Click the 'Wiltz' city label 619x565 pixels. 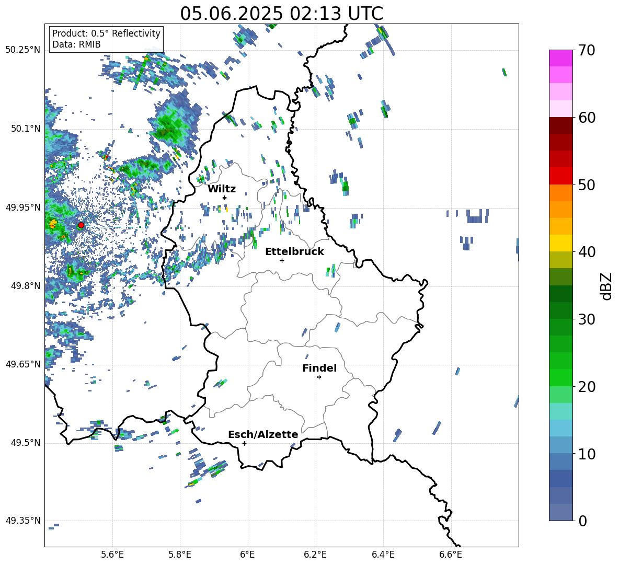coord(222,189)
